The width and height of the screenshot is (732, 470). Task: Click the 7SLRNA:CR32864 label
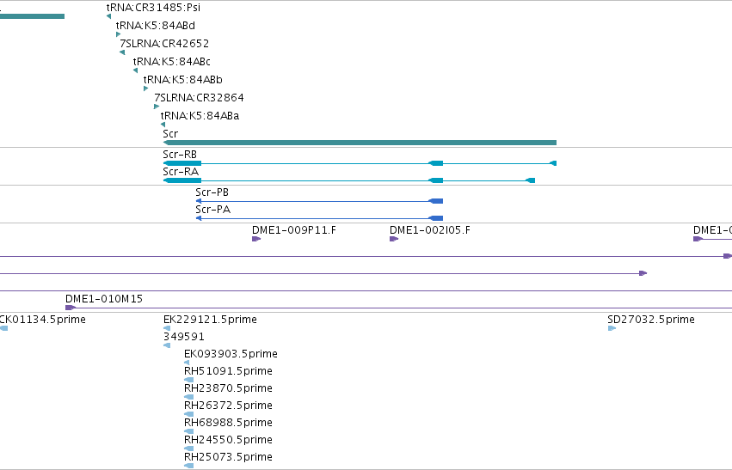tap(199, 98)
